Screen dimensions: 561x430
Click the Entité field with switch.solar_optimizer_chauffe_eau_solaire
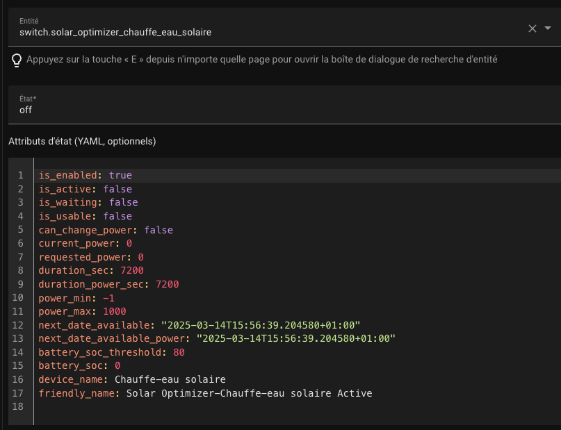coord(284,27)
